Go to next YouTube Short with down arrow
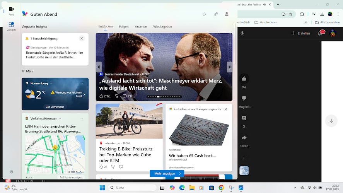Viewport: 343px width, 193px height. (331, 121)
